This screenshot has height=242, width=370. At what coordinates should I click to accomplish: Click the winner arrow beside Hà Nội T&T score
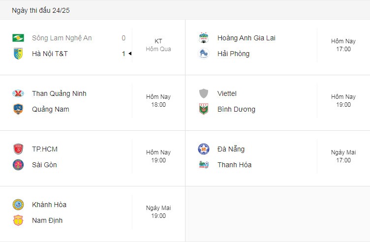tap(130, 54)
